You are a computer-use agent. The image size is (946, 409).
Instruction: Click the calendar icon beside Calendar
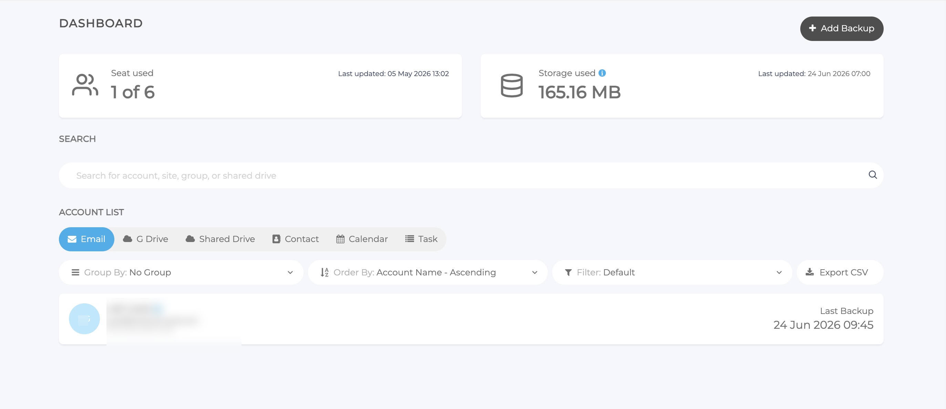(340, 239)
